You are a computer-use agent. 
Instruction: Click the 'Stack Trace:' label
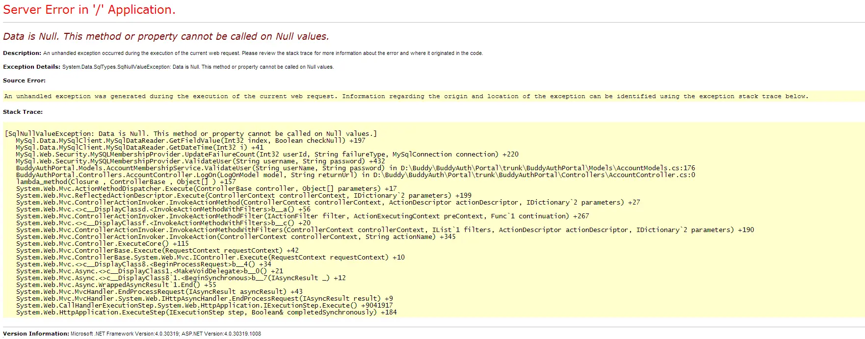click(x=23, y=112)
